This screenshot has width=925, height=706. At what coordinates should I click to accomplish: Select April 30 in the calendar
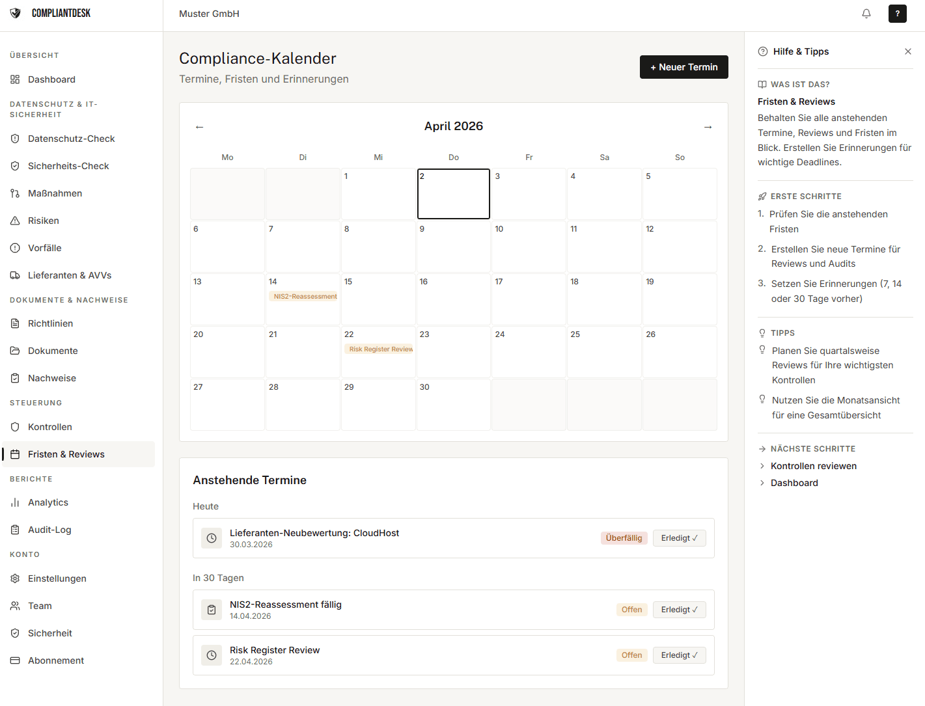[453, 404]
